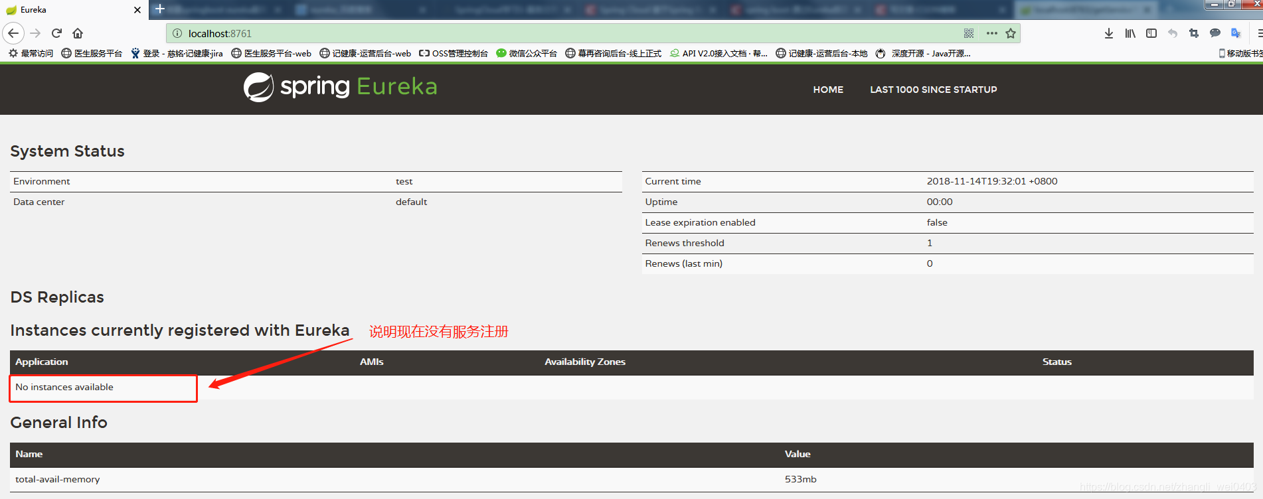
Task: Select the Environment value 'test'
Action: point(404,181)
